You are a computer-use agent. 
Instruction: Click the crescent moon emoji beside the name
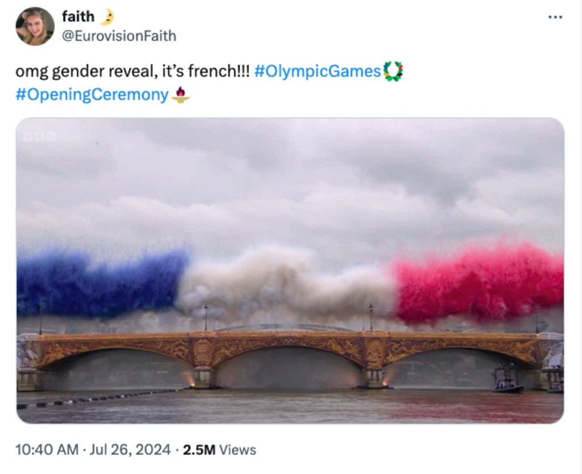click(107, 16)
